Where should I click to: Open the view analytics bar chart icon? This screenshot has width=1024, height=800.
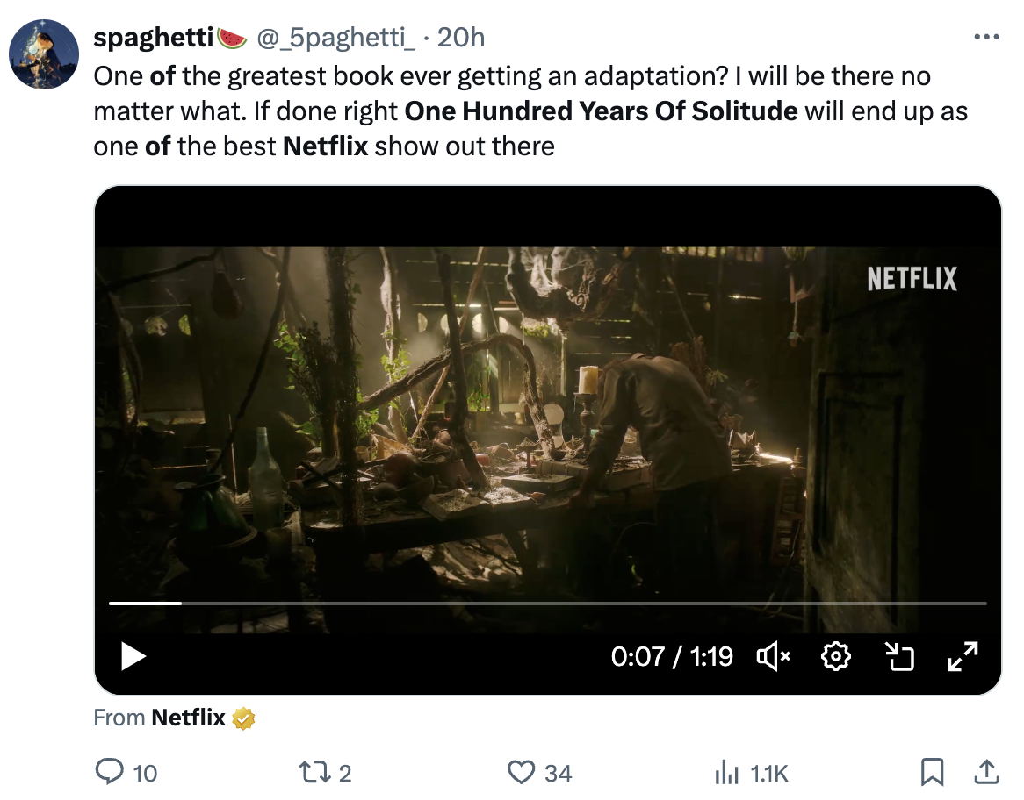[x=727, y=773]
